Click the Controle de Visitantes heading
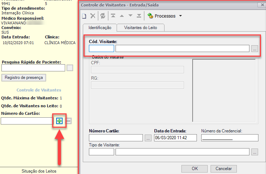 point(39,90)
